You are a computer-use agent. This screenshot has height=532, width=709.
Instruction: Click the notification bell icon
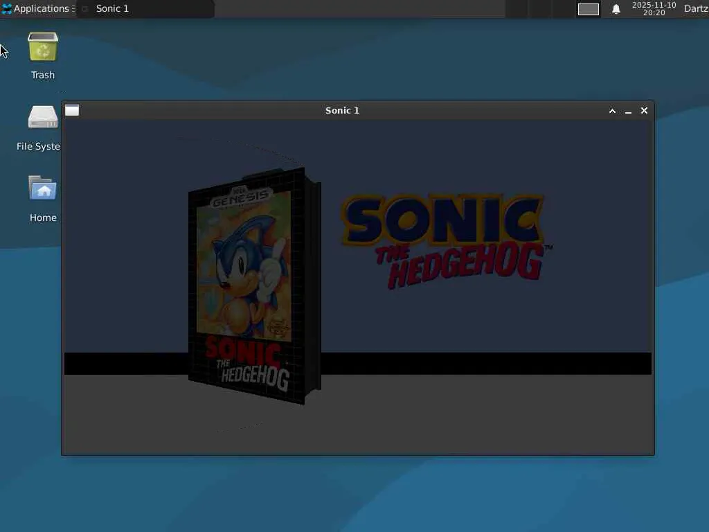pos(616,9)
